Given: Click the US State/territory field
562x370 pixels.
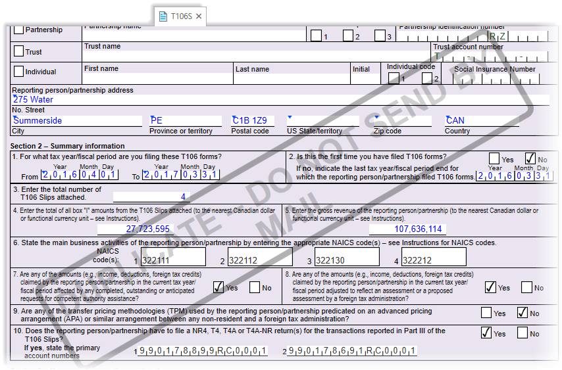Looking at the screenshot, I should click(x=323, y=120).
